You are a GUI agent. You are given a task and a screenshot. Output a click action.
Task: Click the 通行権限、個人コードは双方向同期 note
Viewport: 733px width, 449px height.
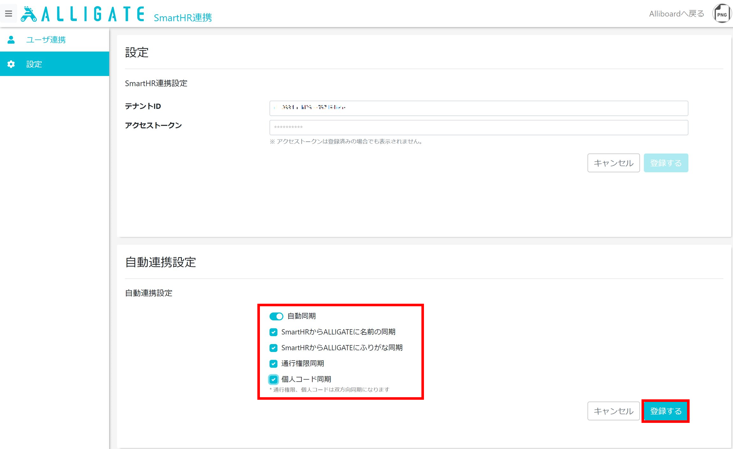[329, 390]
